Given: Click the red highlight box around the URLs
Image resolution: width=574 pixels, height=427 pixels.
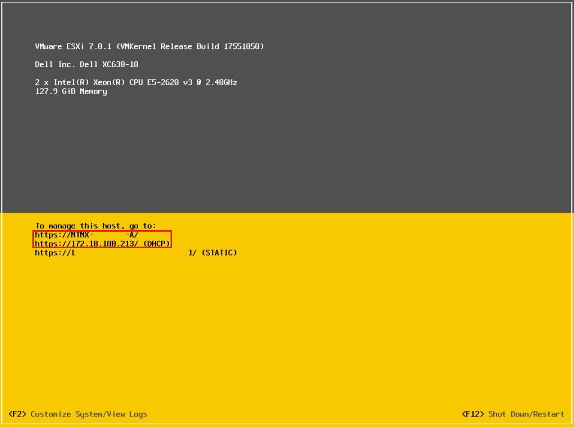Looking at the screenshot, I should coord(103,239).
